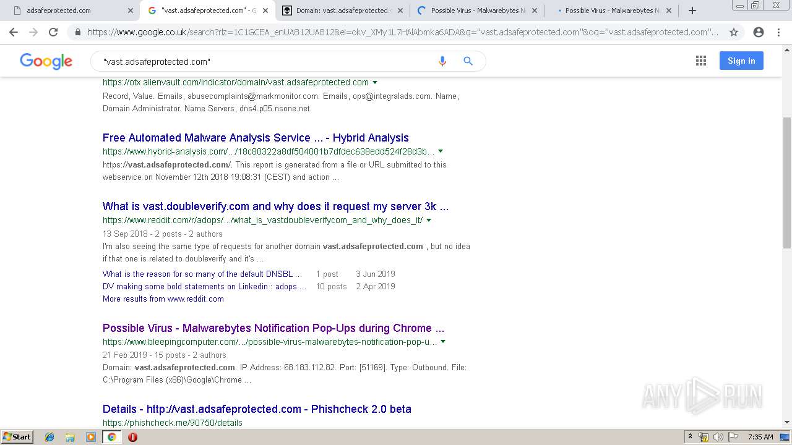
Task: Switch to the last Possible Virus tab
Action: coord(612,11)
